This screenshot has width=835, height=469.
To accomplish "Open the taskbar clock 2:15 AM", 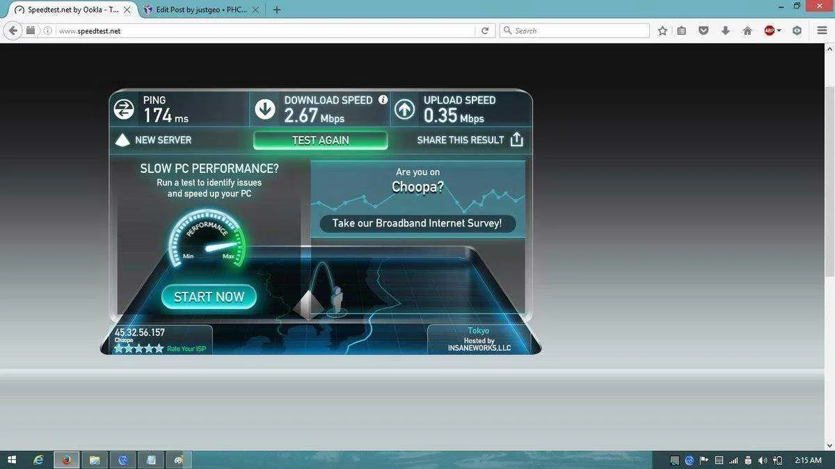I will [x=808, y=460].
